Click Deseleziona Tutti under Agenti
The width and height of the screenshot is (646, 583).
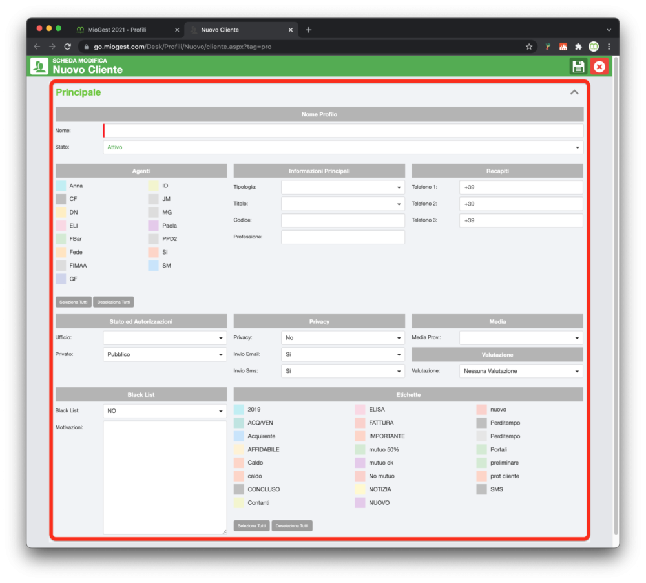(x=113, y=302)
